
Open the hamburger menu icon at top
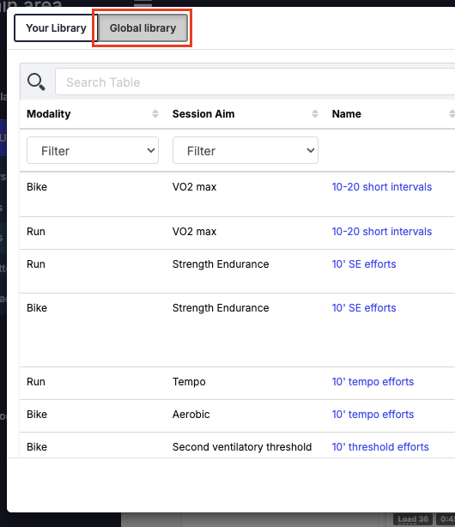(143, 3)
